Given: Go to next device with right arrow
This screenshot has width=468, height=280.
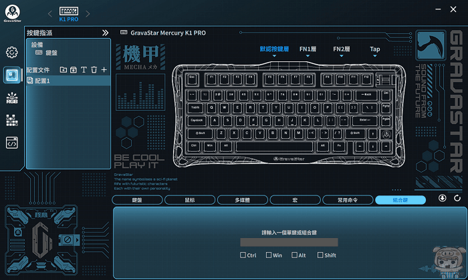Looking at the screenshot, I should tap(88, 15).
